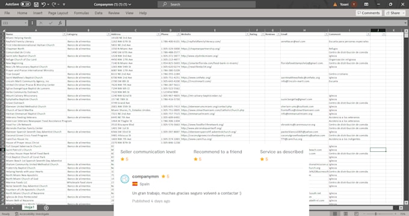Click the Undo arrow icon
The image size is (409, 216).
point(43,4)
